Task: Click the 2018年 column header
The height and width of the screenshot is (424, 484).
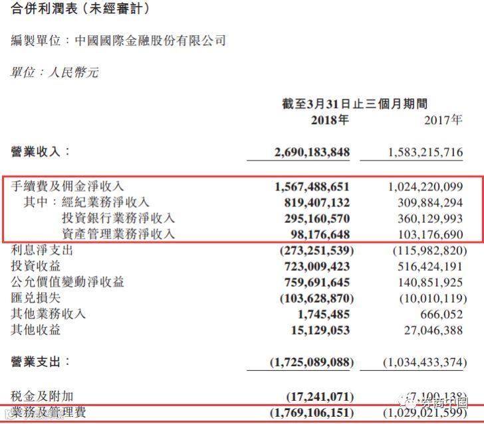Action: point(330,120)
